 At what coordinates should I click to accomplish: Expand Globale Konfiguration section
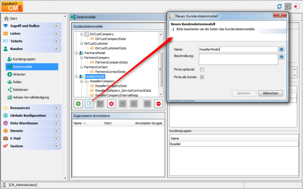[x=56, y=115]
